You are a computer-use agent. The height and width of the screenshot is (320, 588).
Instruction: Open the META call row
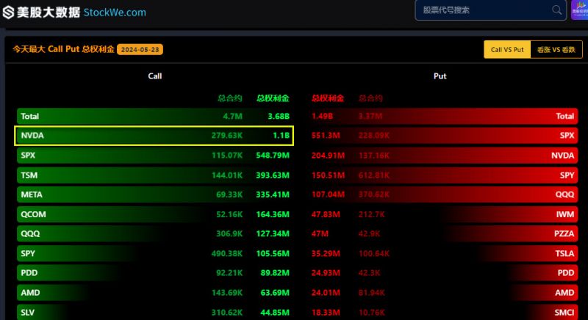coord(154,194)
